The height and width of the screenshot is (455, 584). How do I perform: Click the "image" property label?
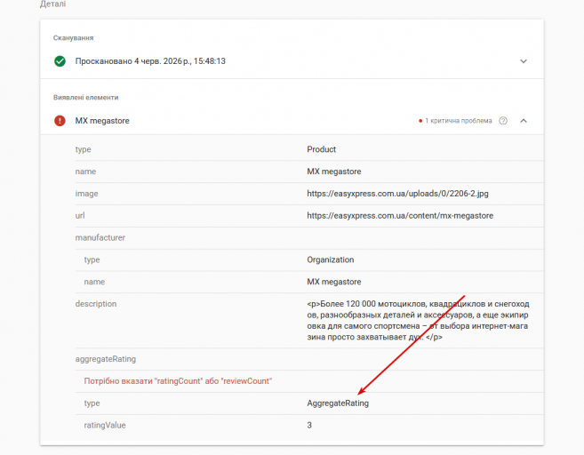click(x=86, y=194)
